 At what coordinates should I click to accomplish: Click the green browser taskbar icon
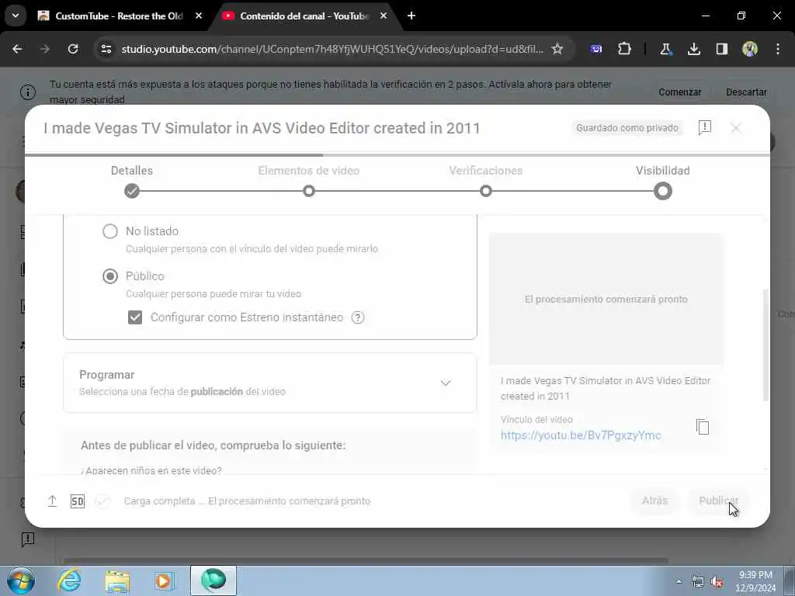pyautogui.click(x=214, y=580)
